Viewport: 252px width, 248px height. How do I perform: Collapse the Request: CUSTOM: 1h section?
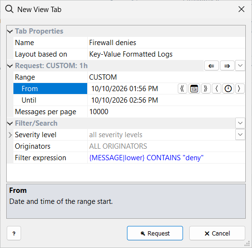click(x=10, y=66)
